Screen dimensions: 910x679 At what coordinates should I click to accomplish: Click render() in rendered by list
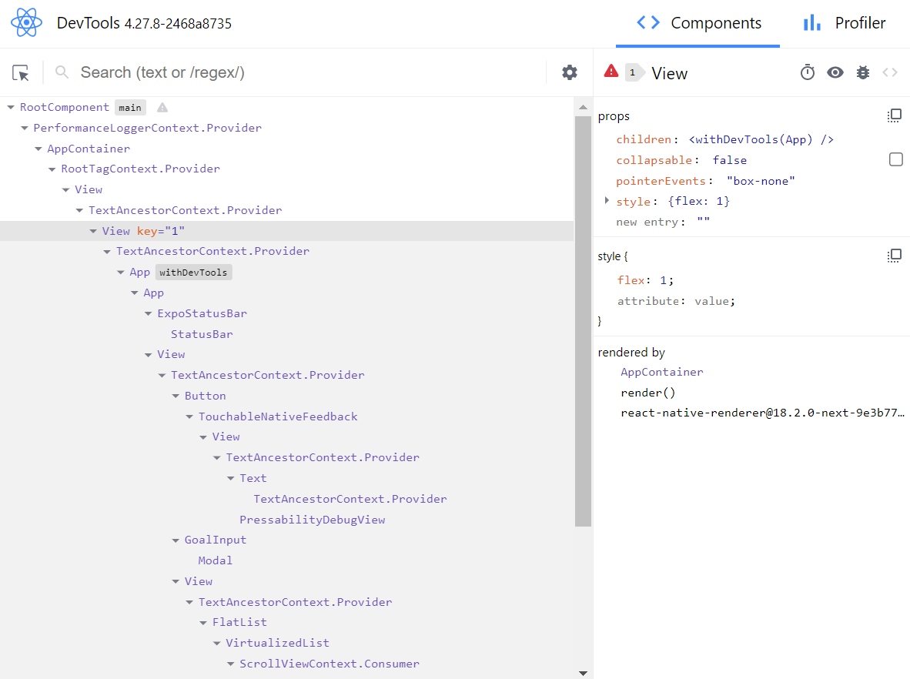[x=647, y=393]
